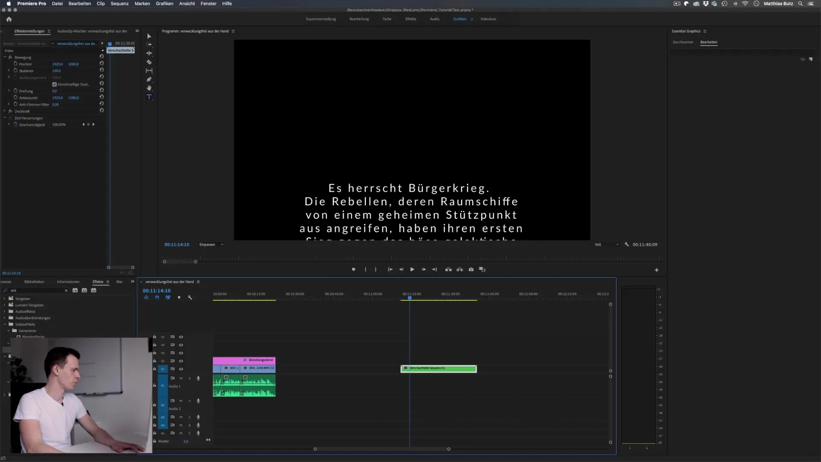821x462 pixels.
Task: Select the Slip tool
Action: click(x=149, y=71)
